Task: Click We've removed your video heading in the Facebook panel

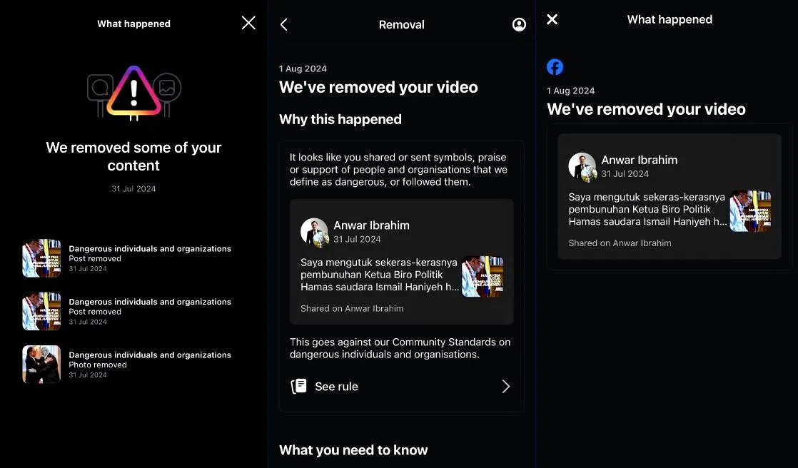Action: point(647,109)
